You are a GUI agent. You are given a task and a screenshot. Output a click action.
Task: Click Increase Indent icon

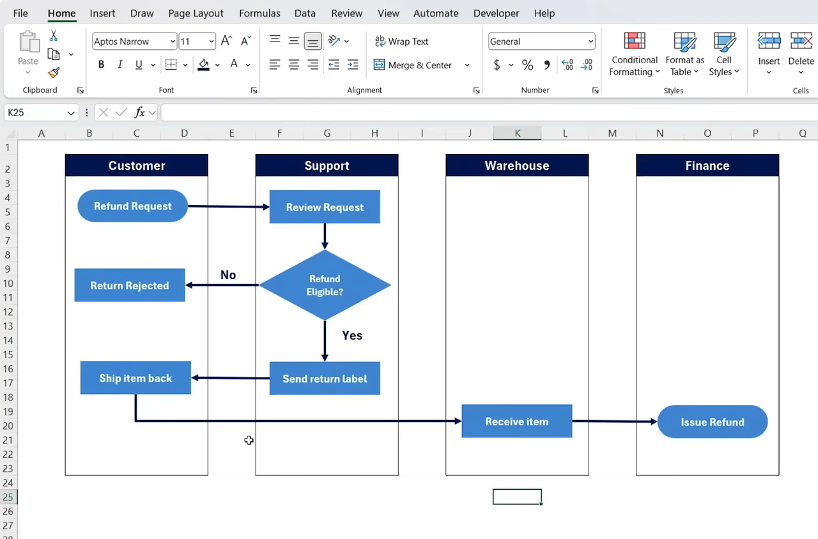(x=353, y=65)
